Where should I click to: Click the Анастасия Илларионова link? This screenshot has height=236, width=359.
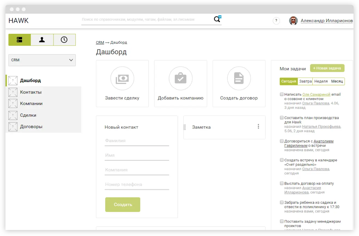303,190
